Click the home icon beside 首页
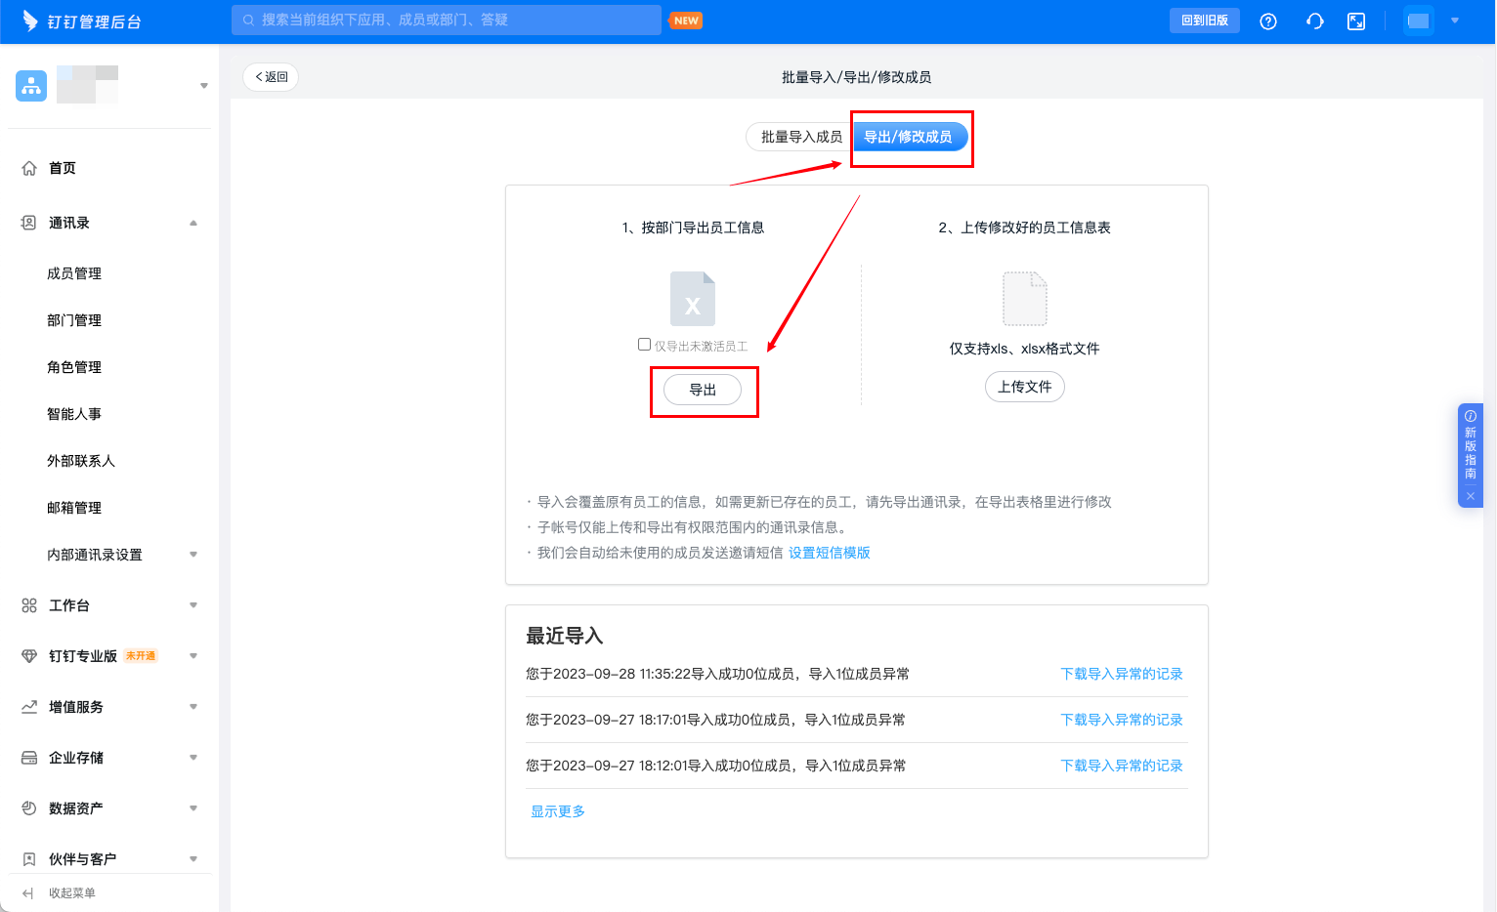The image size is (1497, 912). [x=29, y=168]
